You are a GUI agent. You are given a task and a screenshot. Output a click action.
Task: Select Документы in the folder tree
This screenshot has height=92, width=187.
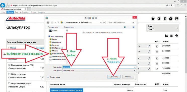pos(55,42)
